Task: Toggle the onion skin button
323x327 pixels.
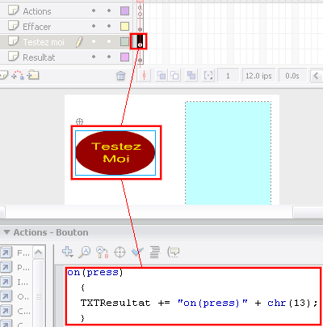Action: pos(161,76)
